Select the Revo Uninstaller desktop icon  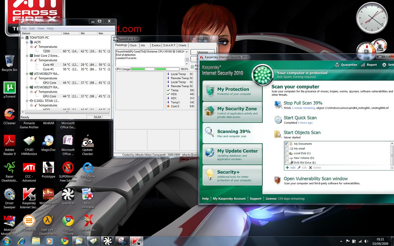pos(87,199)
